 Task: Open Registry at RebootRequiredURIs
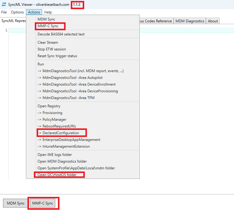(x=83, y=126)
